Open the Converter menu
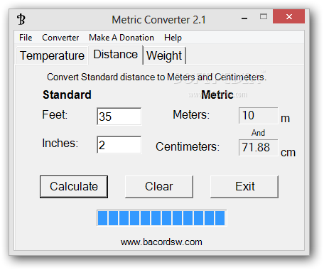This screenshot has width=324, height=270. [60, 38]
